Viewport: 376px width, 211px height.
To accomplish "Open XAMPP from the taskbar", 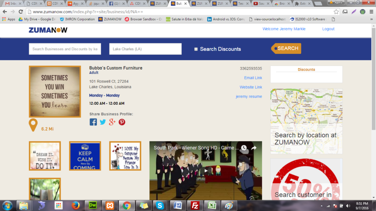I will click(109, 206).
